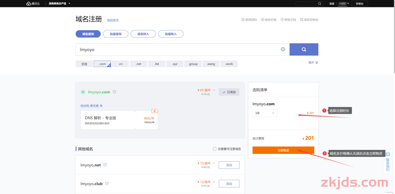Switch to 批量查询 tab
The width and height of the screenshot is (395, 194).
[116, 34]
